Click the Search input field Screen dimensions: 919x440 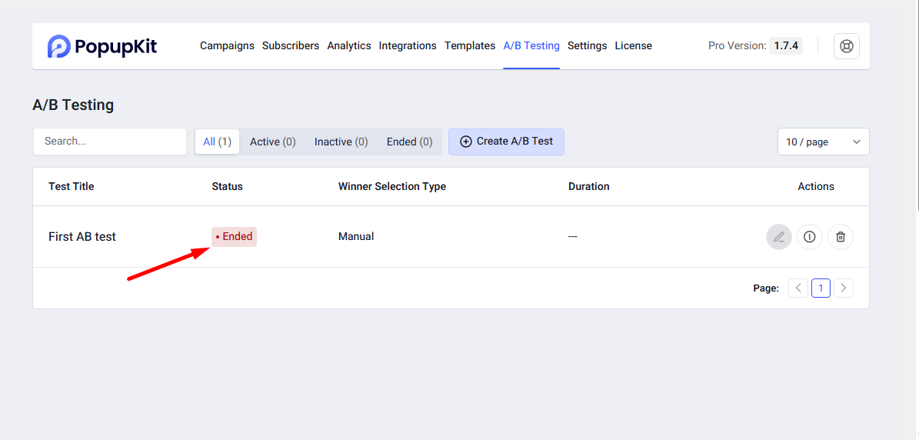coord(110,142)
